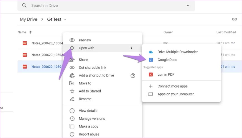Click the help icon beside Add a shortcut
The image size is (242, 138).
133,76
